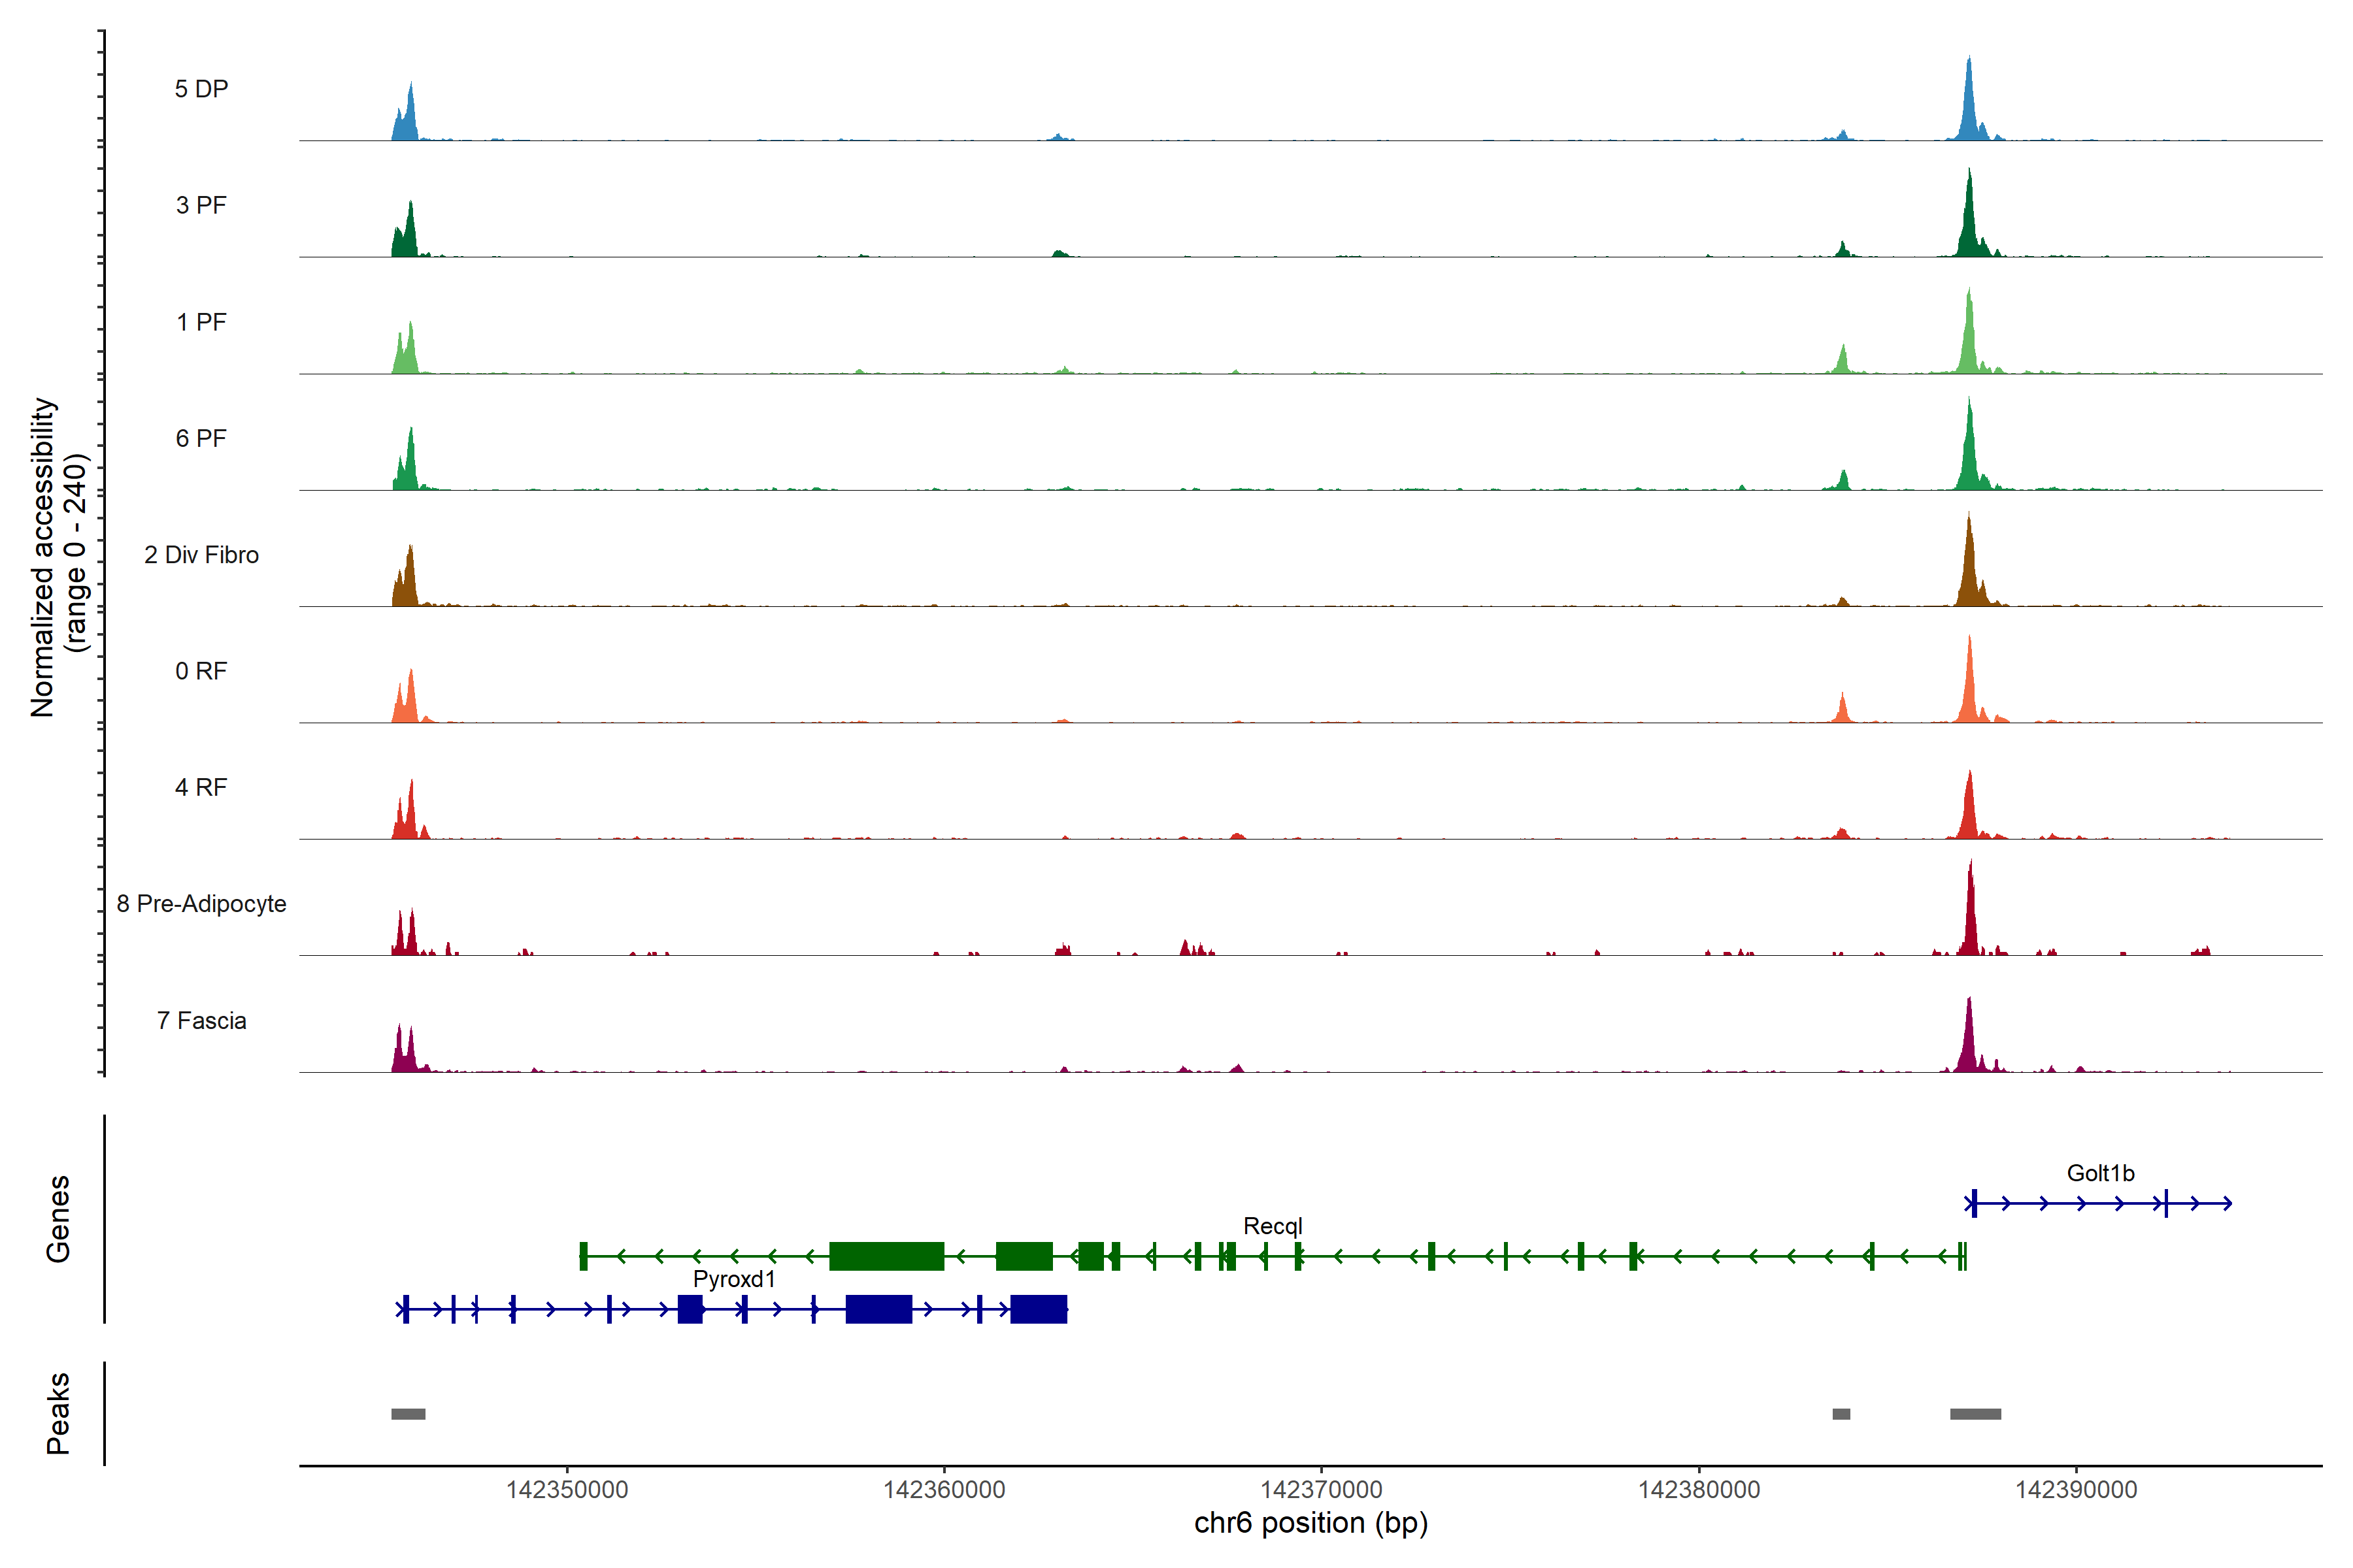The width and height of the screenshot is (2353, 1568).
Task: Click the Genes panel label
Action: [58, 1219]
